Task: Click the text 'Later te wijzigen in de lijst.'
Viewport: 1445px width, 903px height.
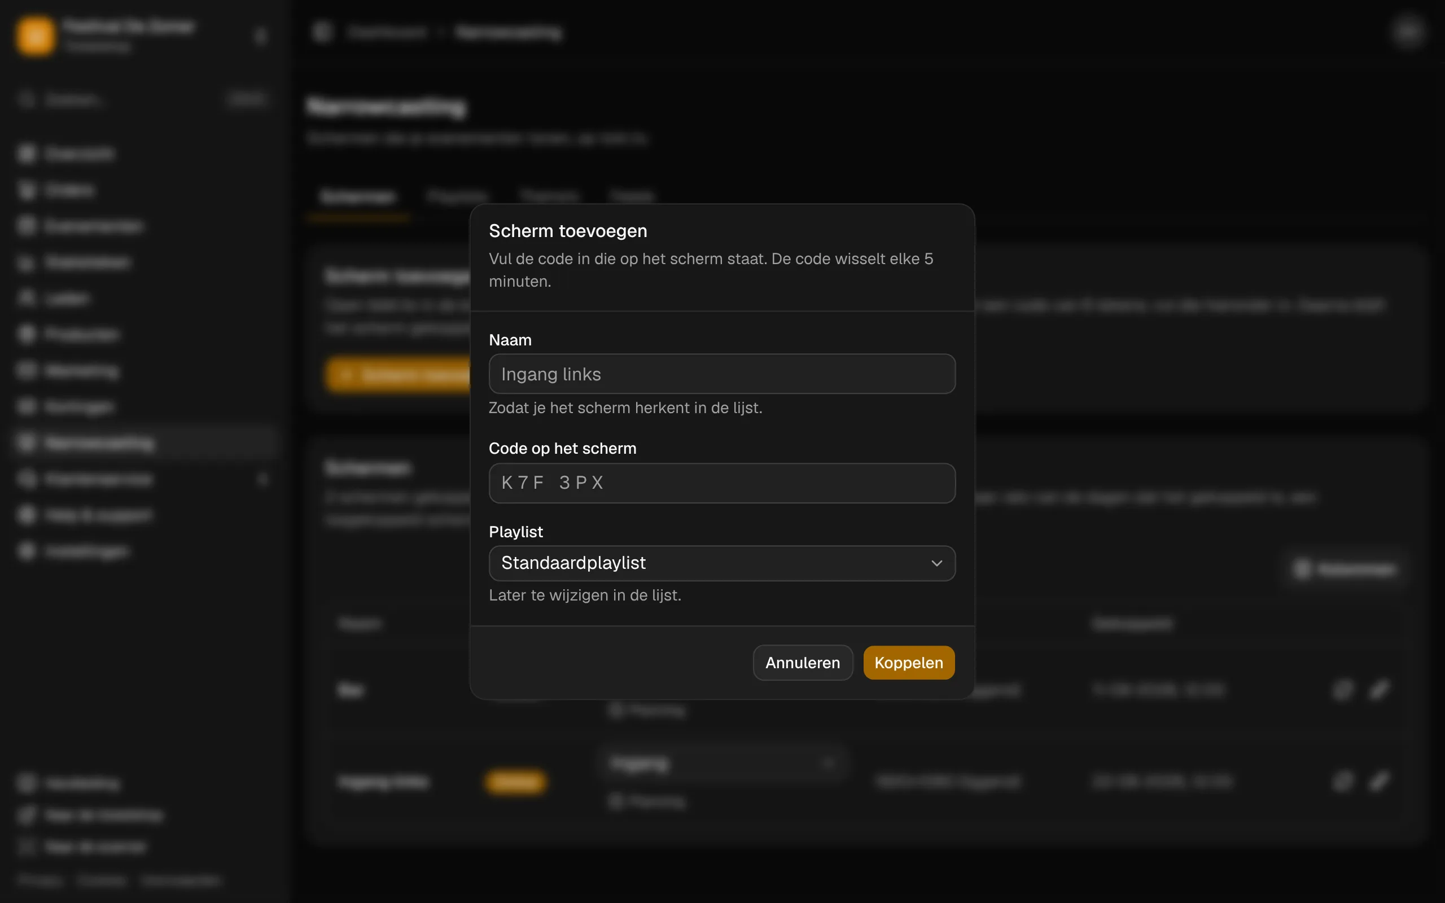Action: click(585, 595)
